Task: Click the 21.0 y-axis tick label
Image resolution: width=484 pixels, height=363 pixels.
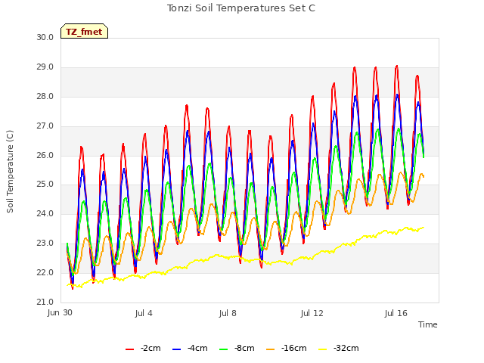Action: 45,302
